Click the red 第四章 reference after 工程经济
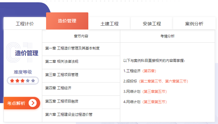The image size is (218, 124). point(149,71)
